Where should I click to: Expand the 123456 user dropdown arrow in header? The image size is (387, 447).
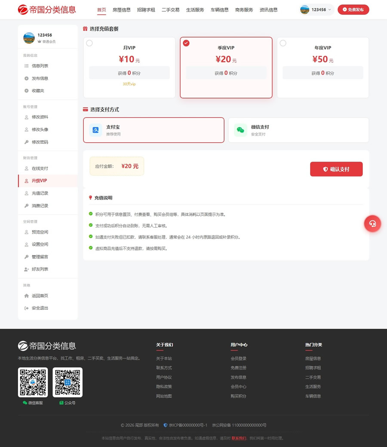pos(330,10)
